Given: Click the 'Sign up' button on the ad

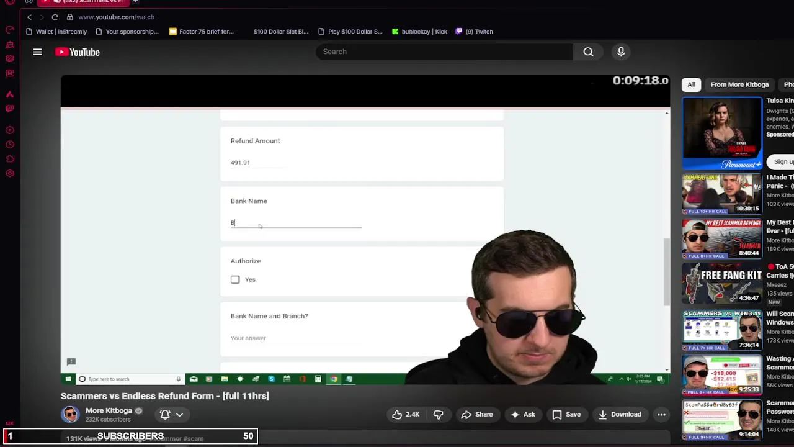Looking at the screenshot, I should point(782,162).
